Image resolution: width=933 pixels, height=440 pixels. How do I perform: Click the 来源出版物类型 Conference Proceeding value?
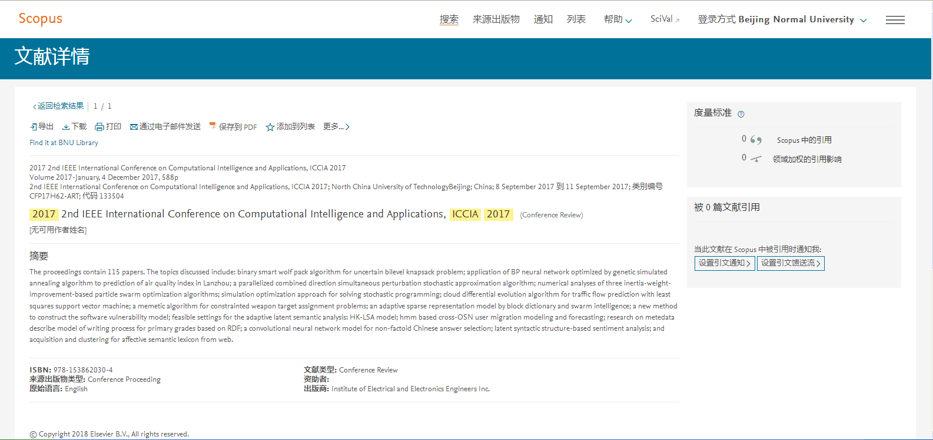[x=124, y=379]
